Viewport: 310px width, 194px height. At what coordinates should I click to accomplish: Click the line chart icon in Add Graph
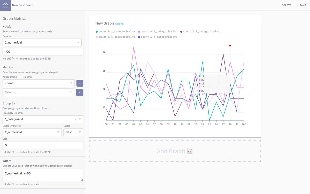coord(190,151)
